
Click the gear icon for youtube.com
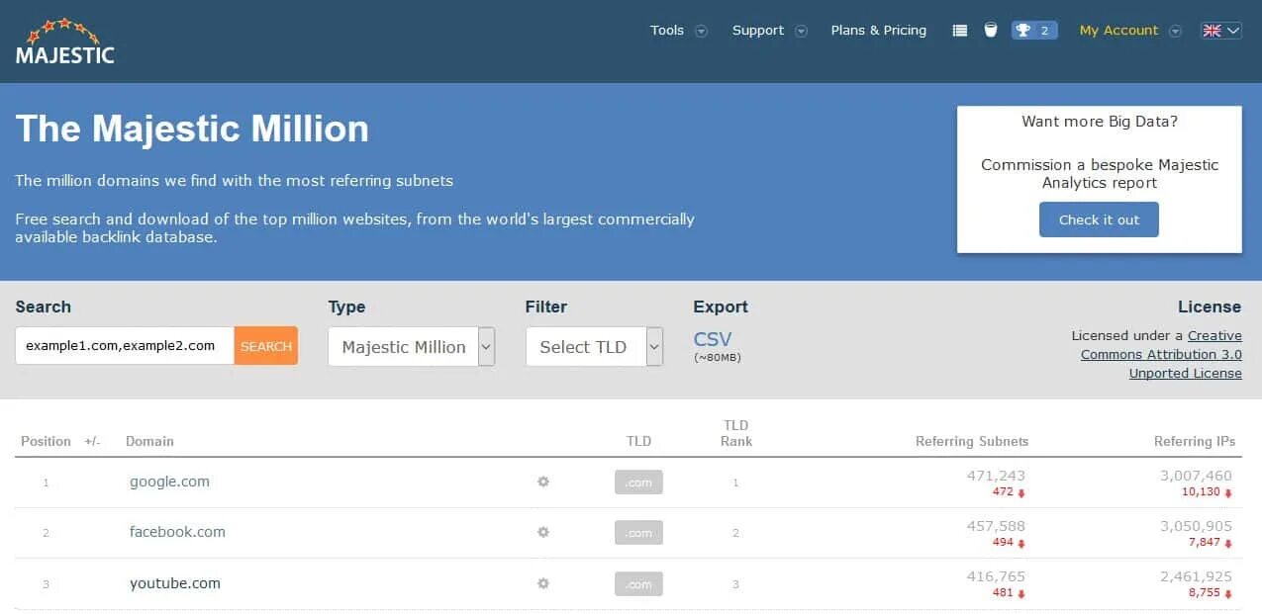point(543,583)
